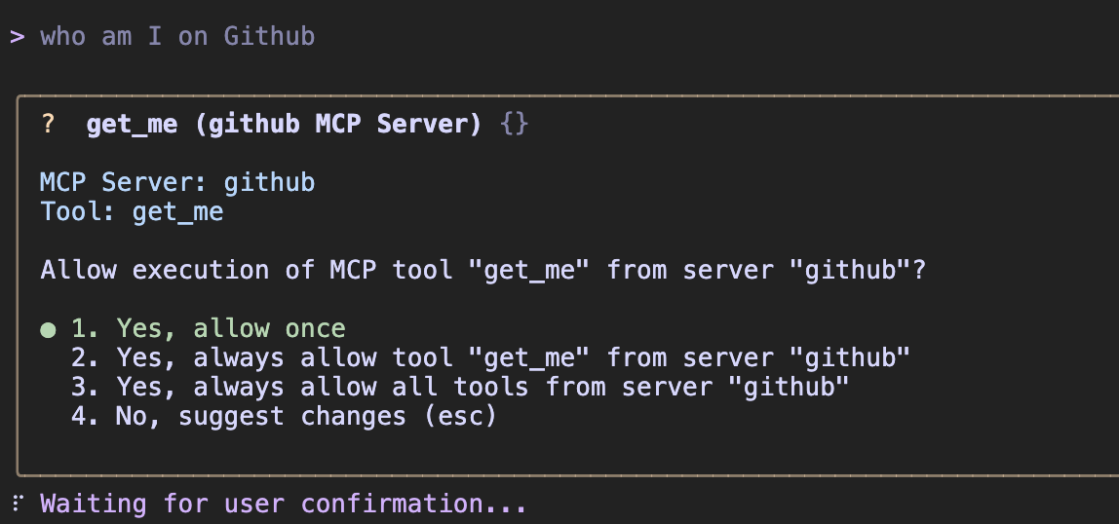Click the "who am I on Github" prompt

click(177, 37)
